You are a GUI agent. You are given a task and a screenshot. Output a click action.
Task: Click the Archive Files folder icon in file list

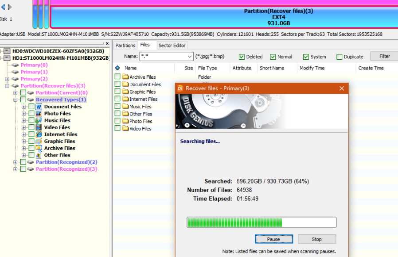(125, 77)
